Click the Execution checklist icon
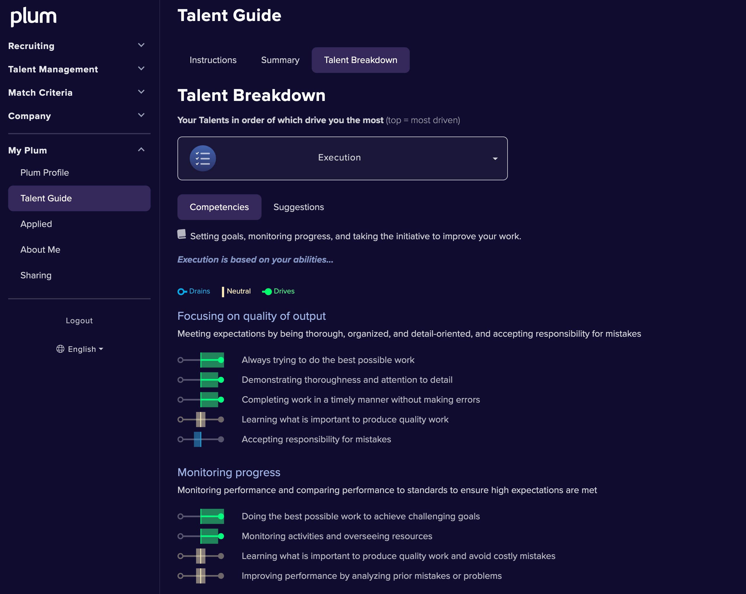 pyautogui.click(x=203, y=158)
